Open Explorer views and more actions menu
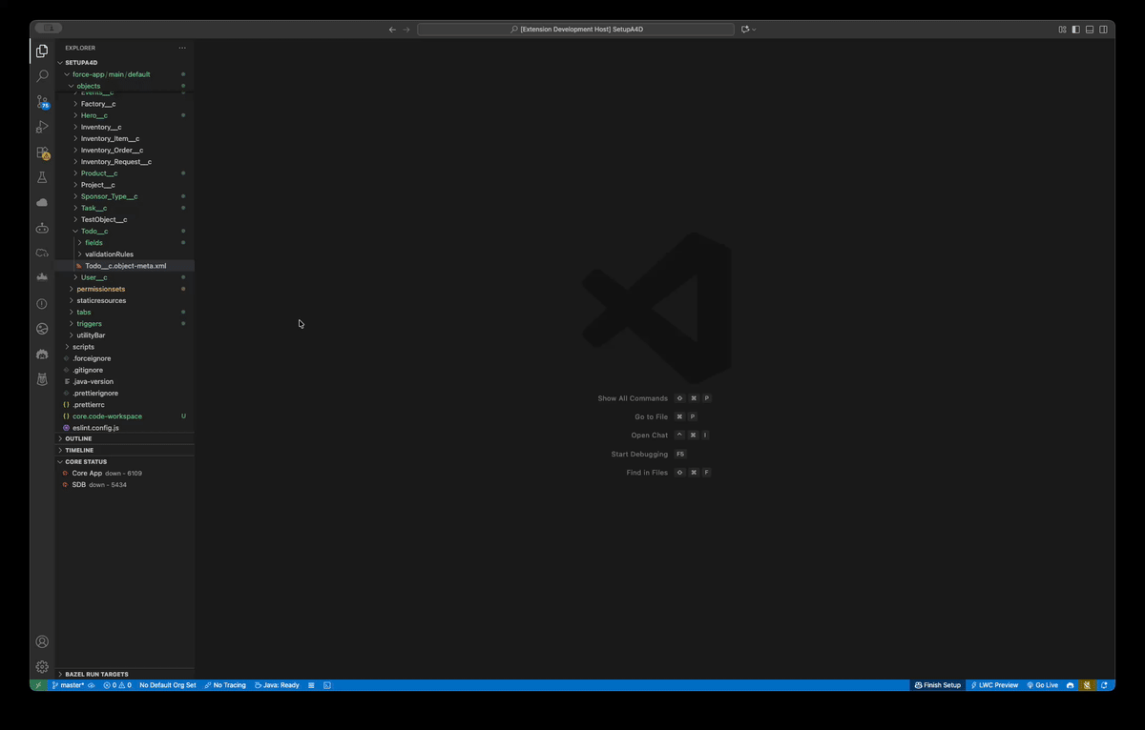The height and width of the screenshot is (730, 1145). pyautogui.click(x=182, y=48)
